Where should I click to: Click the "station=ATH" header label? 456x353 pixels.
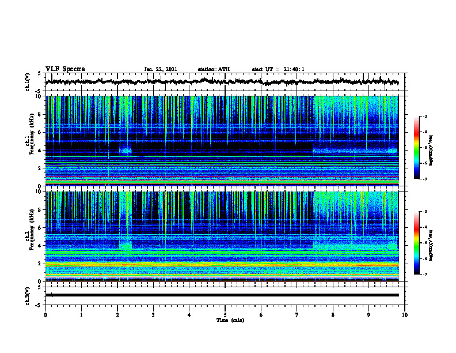click(x=214, y=69)
